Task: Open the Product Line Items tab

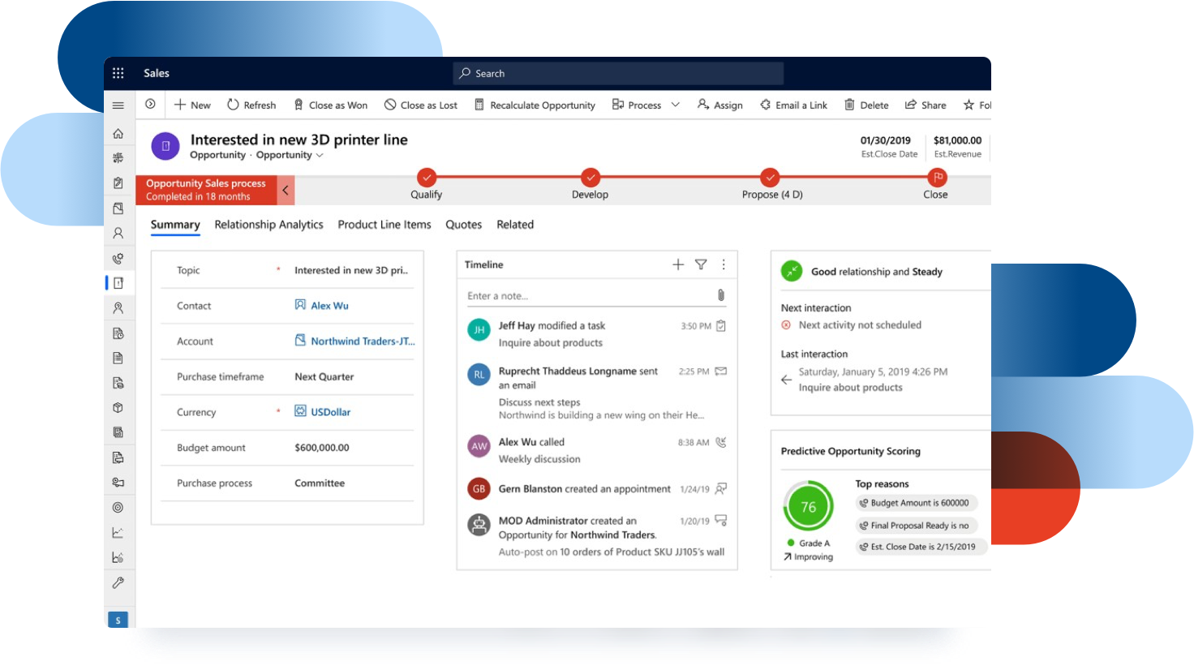Action: click(384, 225)
